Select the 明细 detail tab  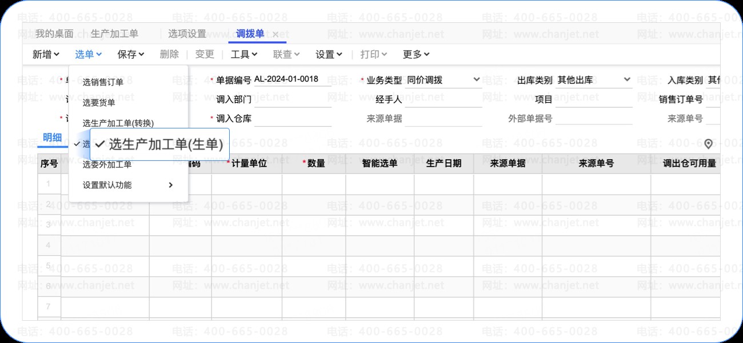pos(52,138)
